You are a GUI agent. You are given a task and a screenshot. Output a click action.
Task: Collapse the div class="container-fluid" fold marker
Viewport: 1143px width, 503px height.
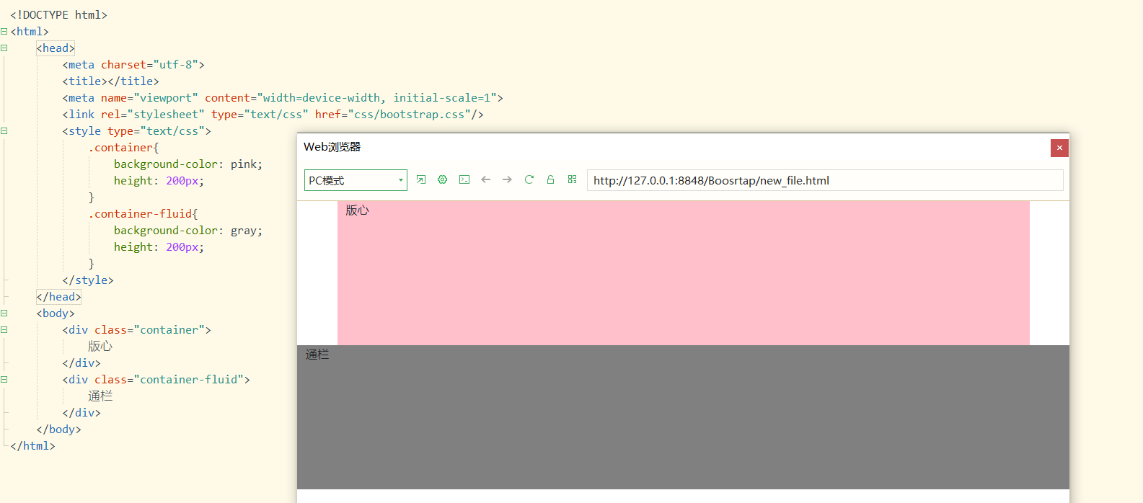pos(4,380)
